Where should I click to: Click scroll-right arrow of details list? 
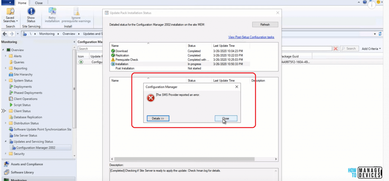(x=277, y=159)
